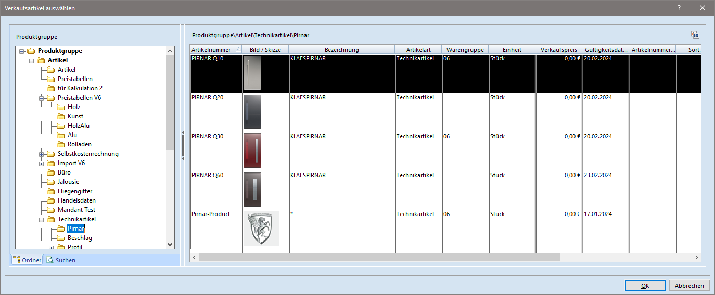The height and width of the screenshot is (295, 715).
Task: Select the Fliegengitter folder
Action: tap(75, 191)
